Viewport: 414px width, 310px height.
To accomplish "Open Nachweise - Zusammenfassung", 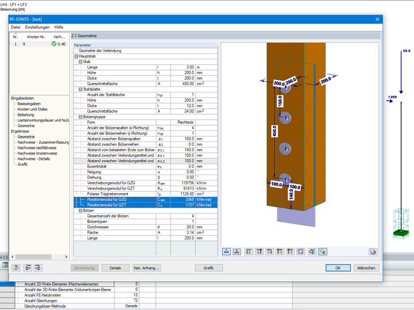I will (43, 142).
